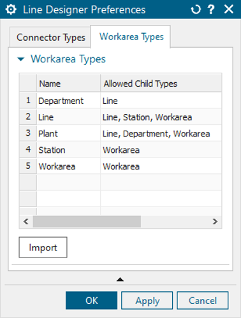Click Department's allowed child types cell 'Line'

tap(161, 101)
